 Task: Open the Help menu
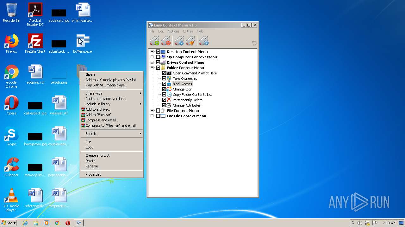200,31
